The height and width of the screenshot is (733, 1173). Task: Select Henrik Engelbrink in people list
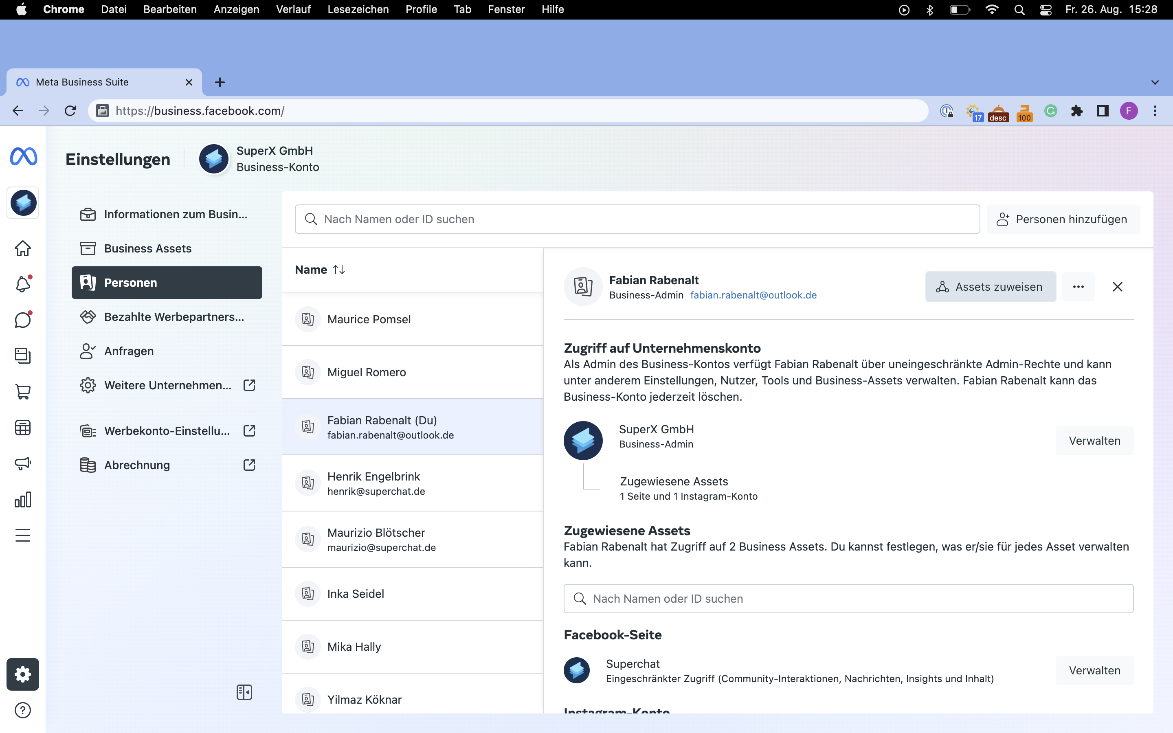click(373, 483)
